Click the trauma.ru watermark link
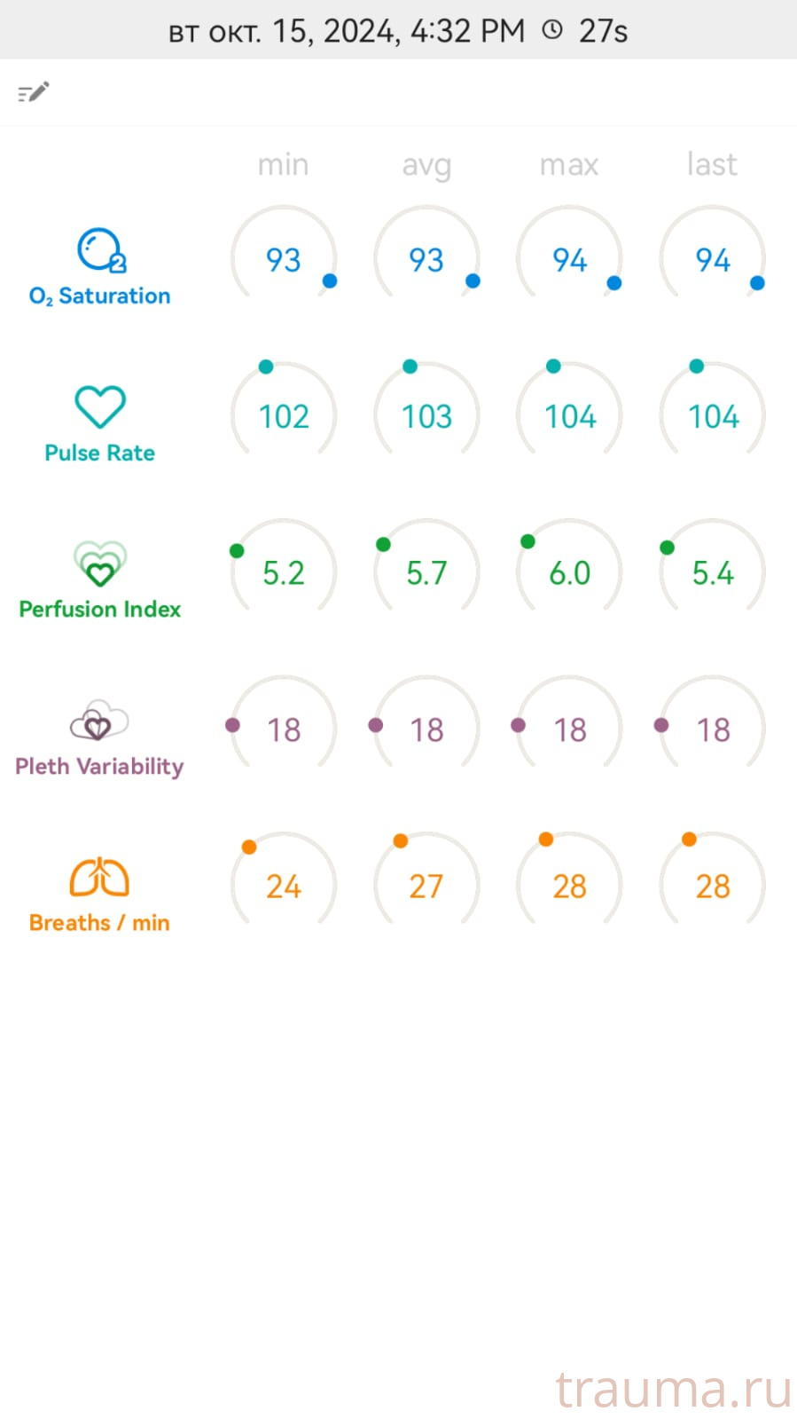Image resolution: width=797 pixels, height=1419 pixels. click(x=673, y=1388)
